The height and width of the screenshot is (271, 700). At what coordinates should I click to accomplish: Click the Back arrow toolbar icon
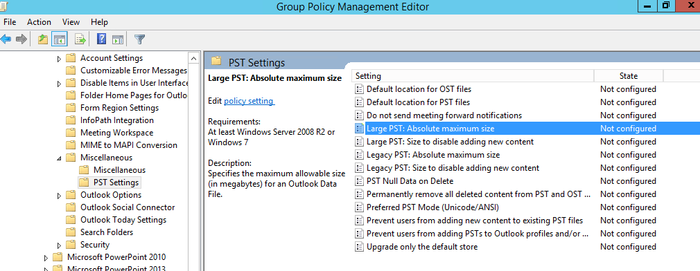(x=6, y=39)
